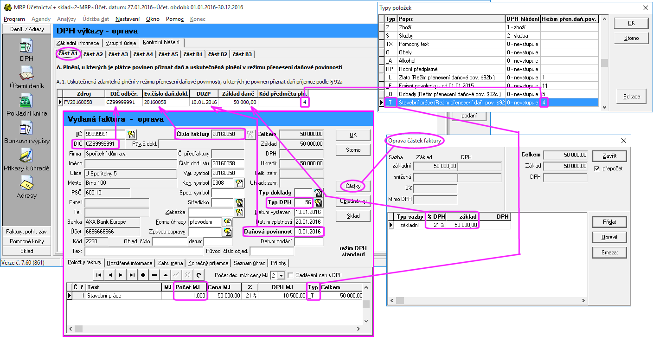This screenshot has height=337, width=653.
Task: Open Příkazy k úhradě sidebar icon
Action: pos(26,156)
